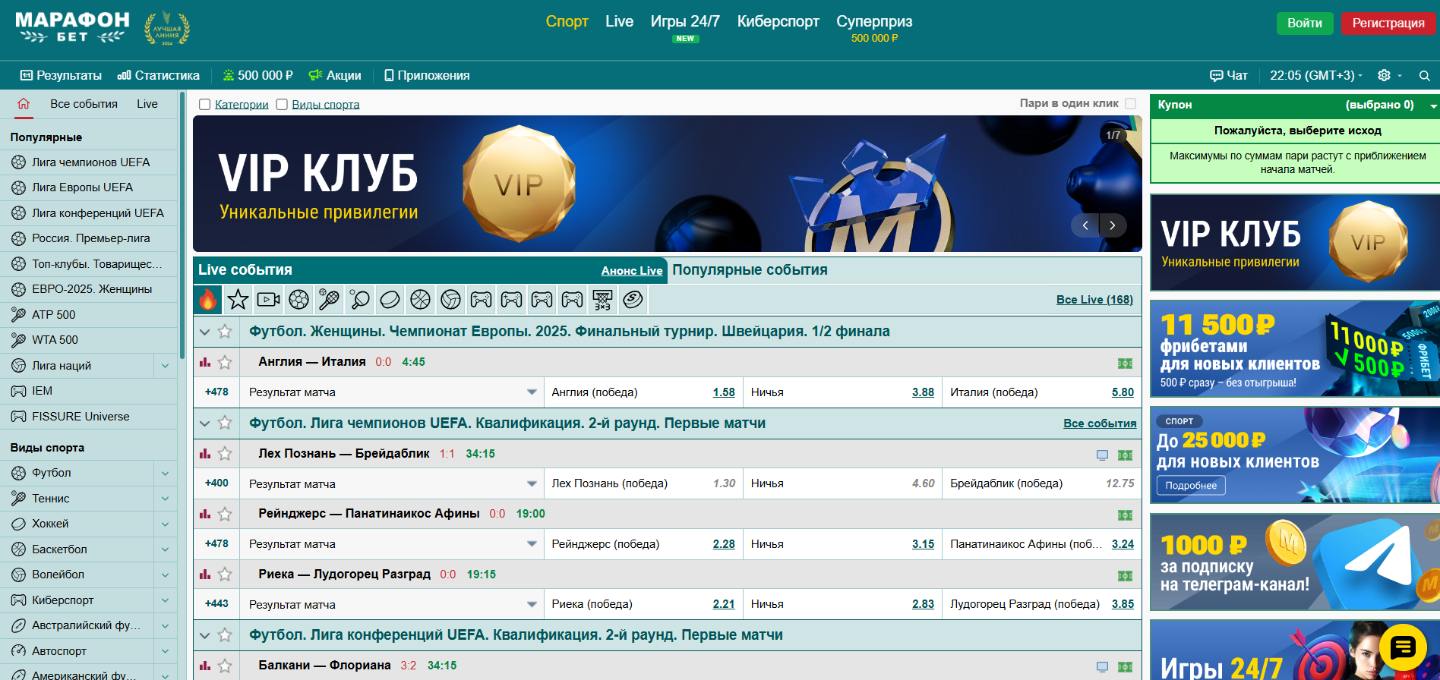Filter Live events by basketball icon
This screenshot has width=1440, height=680.
[x=421, y=300]
